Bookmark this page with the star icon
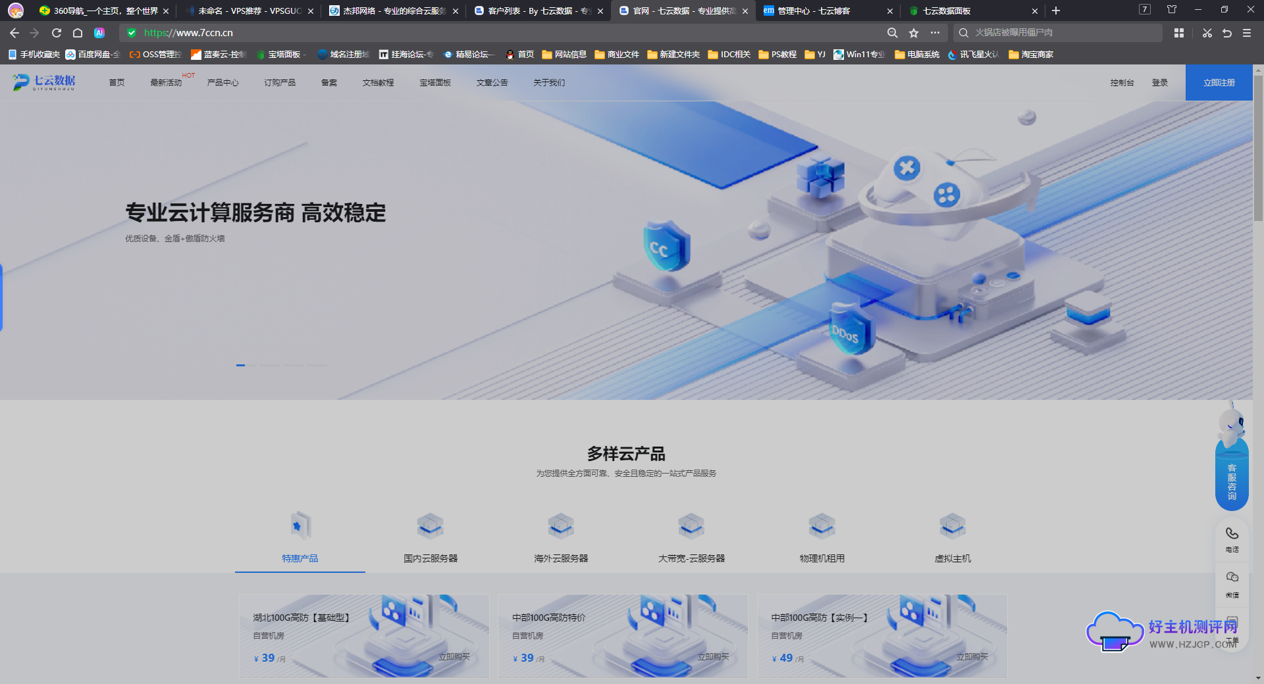The height and width of the screenshot is (684, 1264). 914,33
